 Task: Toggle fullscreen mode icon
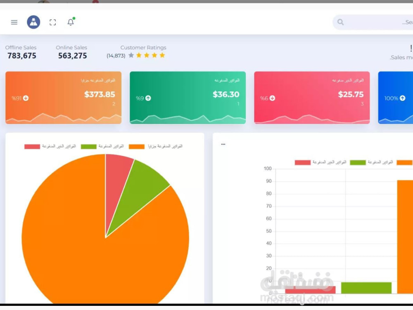53,22
